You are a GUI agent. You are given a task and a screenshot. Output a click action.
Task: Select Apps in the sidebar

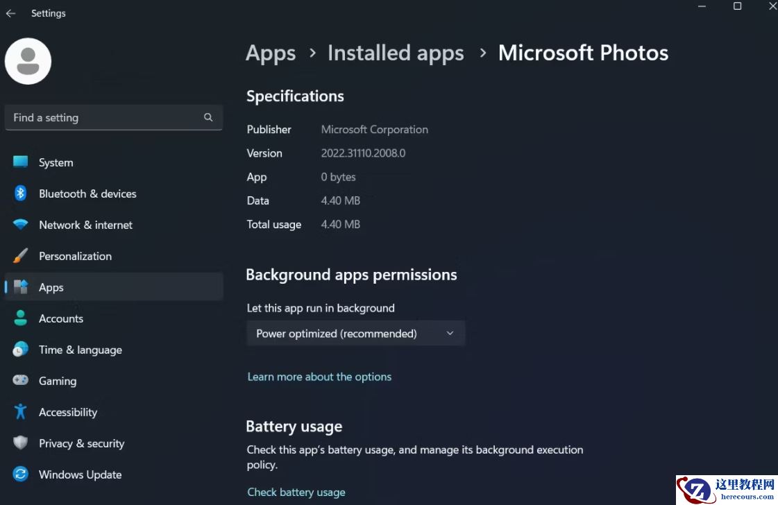51,287
